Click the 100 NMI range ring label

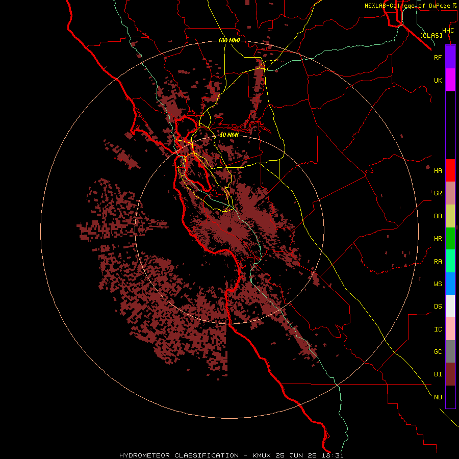tap(229, 40)
